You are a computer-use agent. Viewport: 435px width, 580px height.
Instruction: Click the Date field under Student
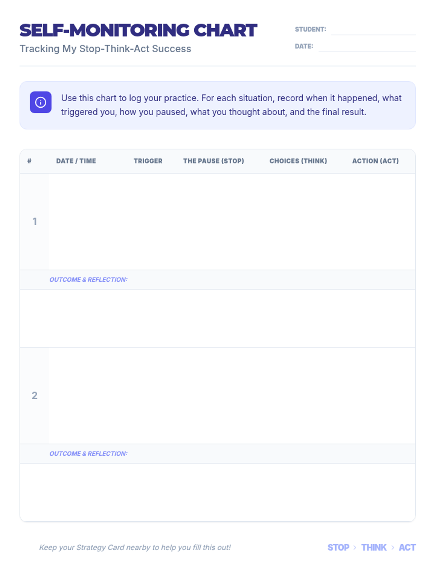point(366,46)
